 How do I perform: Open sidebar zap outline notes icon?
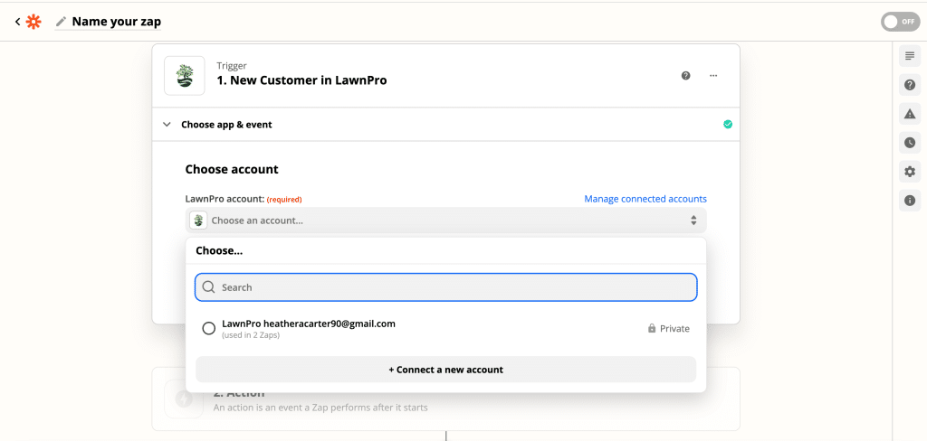click(910, 56)
